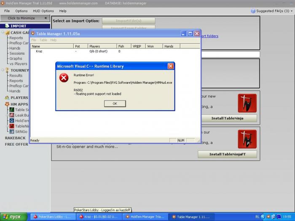The height and width of the screenshot is (221, 295).
Task: Click the TableNinjaFT red ninja logo
Action: point(247,139)
